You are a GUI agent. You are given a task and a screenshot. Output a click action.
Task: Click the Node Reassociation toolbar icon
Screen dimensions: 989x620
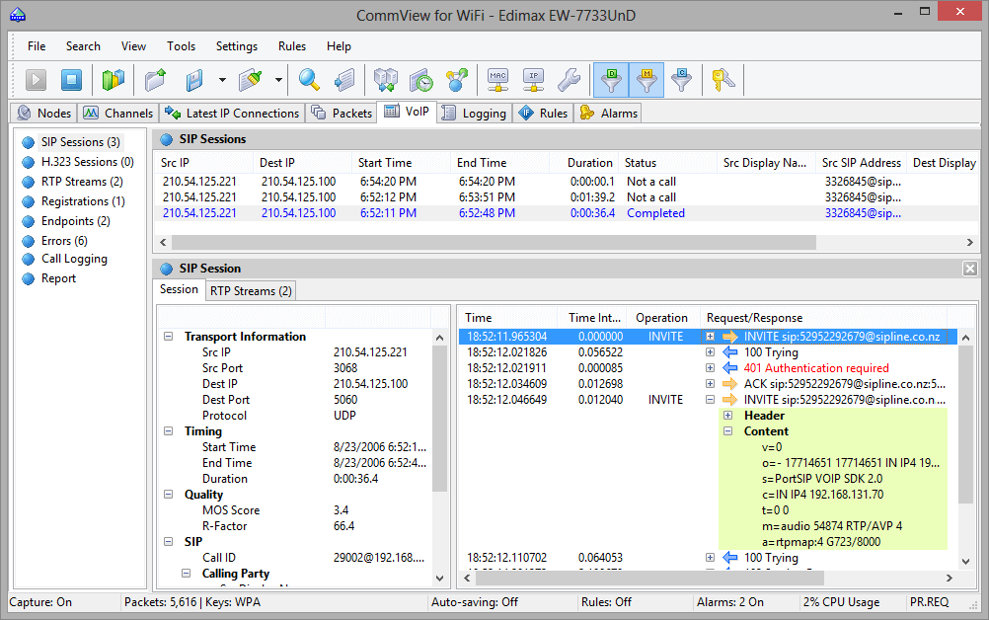pyautogui.click(x=457, y=79)
